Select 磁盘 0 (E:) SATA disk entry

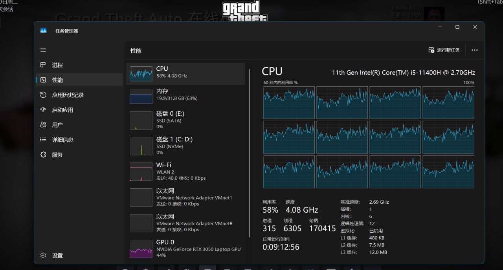tap(185, 120)
